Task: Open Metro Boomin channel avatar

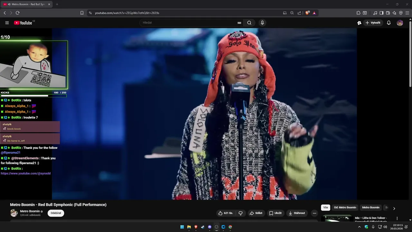Action: tap(14, 213)
